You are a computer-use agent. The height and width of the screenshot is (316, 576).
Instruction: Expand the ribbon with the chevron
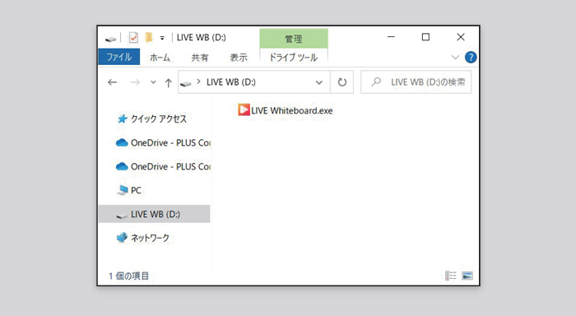pyautogui.click(x=455, y=58)
